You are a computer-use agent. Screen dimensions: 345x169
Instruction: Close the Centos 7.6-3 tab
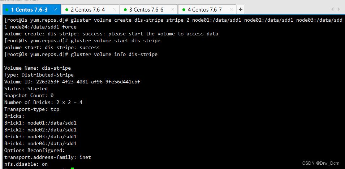56,9
